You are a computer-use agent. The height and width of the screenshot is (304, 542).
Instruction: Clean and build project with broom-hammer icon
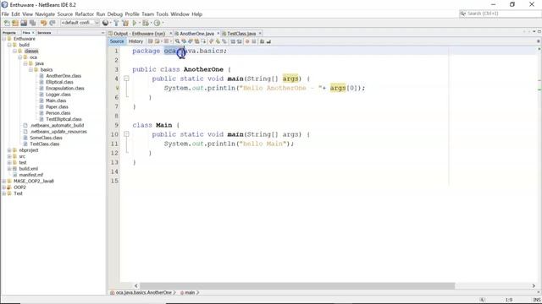click(125, 23)
